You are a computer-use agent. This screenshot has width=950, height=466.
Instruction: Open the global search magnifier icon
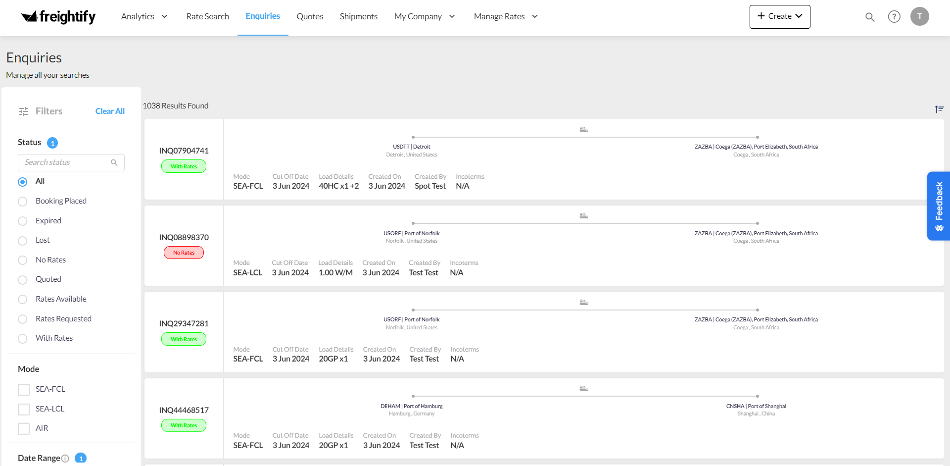(x=870, y=16)
